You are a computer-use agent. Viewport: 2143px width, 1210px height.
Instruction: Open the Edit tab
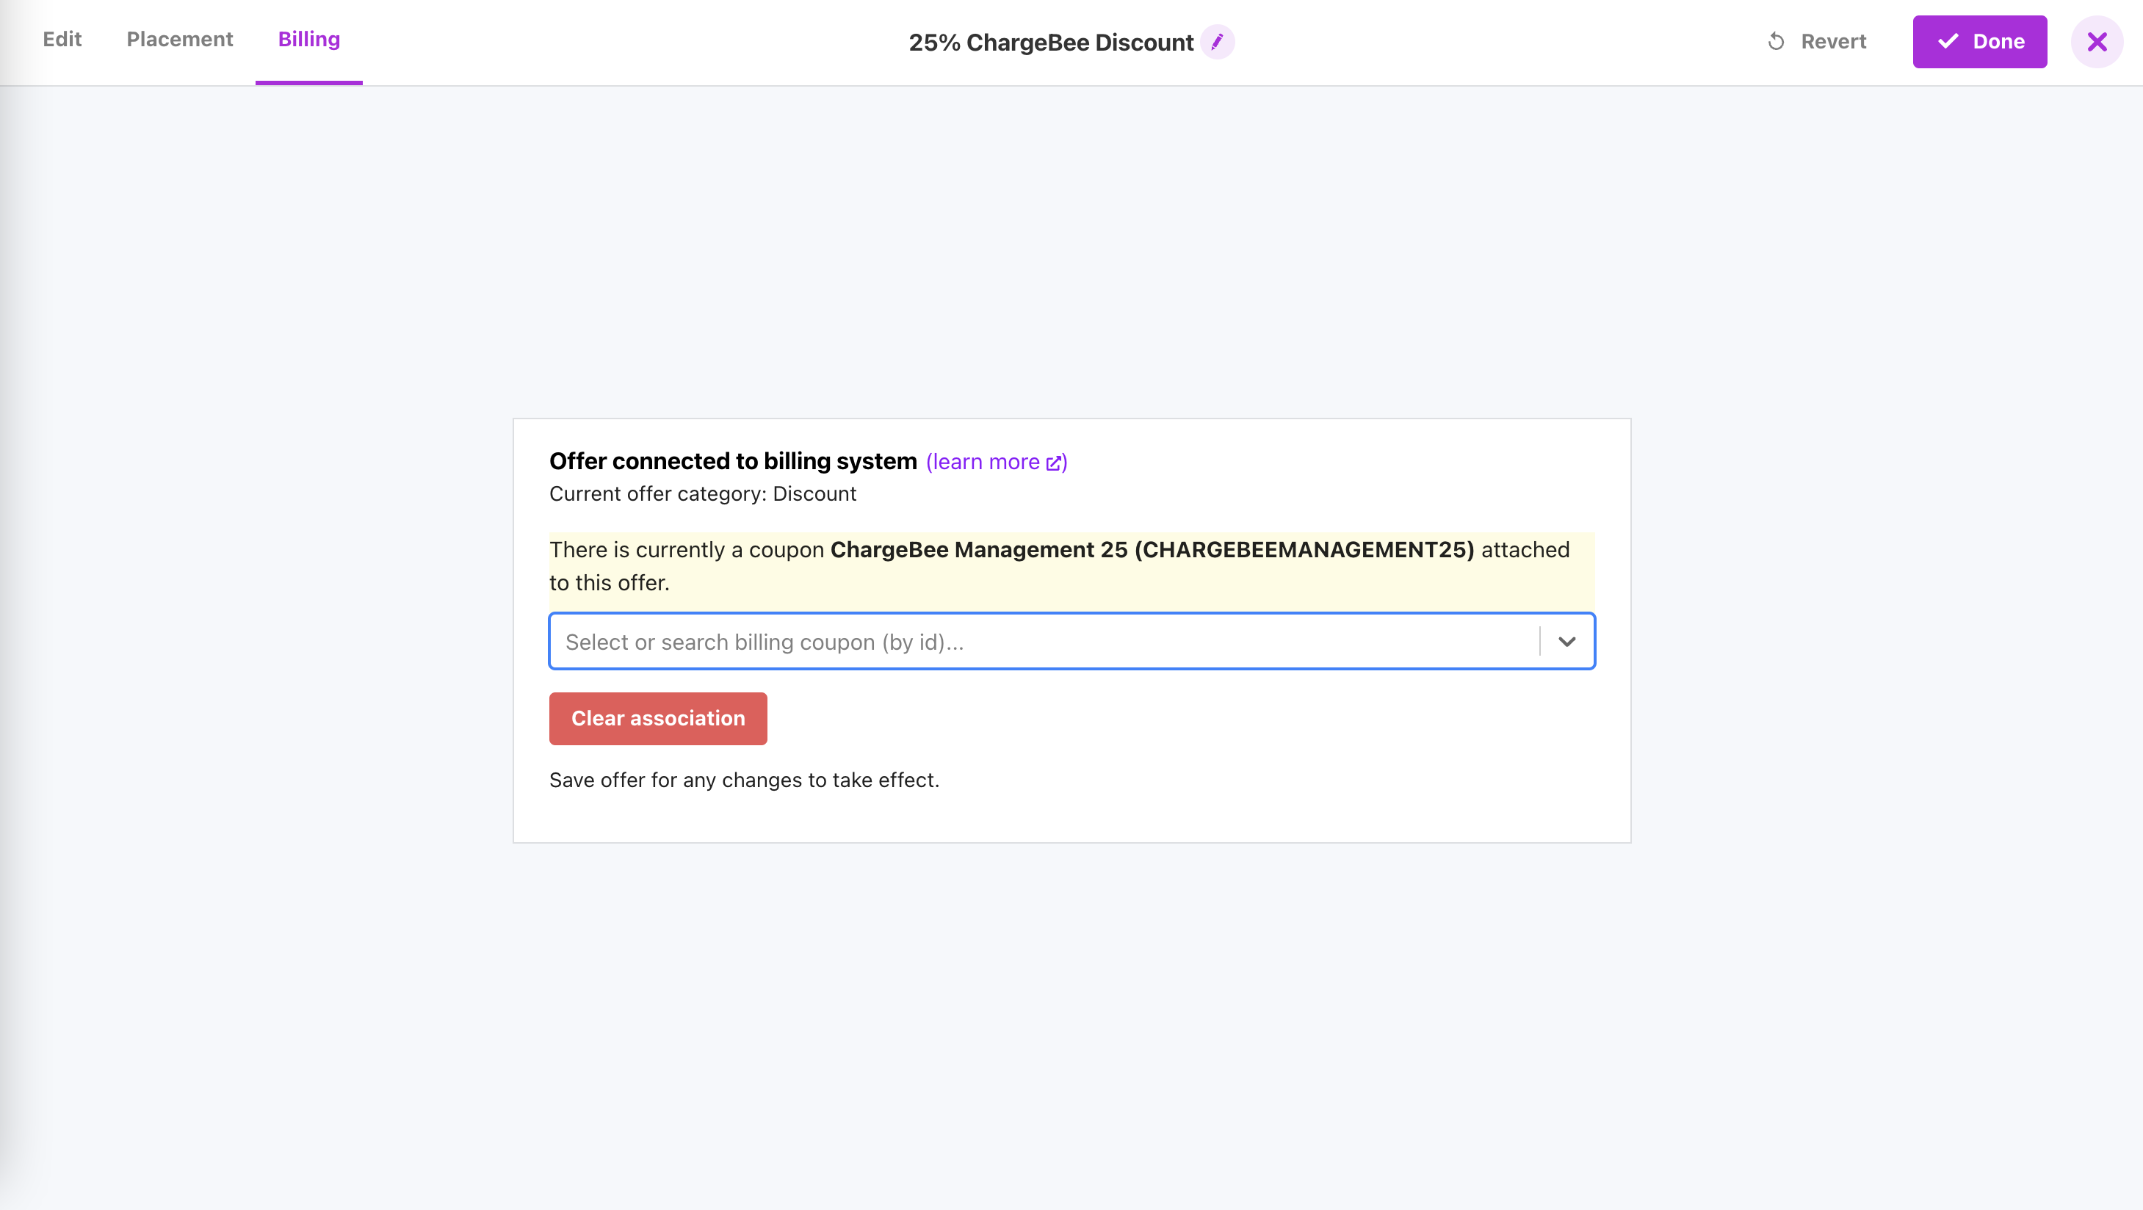click(x=62, y=39)
